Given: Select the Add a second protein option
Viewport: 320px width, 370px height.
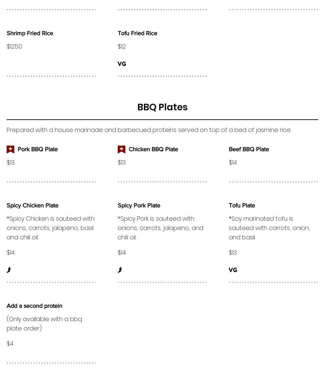Looking at the screenshot, I should (x=34, y=306).
